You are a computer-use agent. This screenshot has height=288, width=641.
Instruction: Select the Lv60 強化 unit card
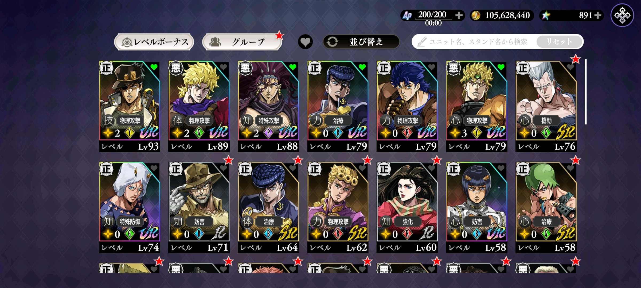coord(407,207)
